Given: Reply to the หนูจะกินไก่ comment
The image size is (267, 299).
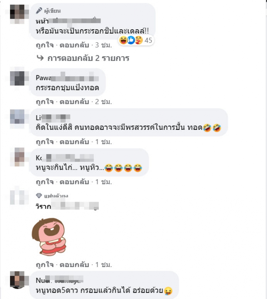Looking at the screenshot, I should tap(74, 182).
